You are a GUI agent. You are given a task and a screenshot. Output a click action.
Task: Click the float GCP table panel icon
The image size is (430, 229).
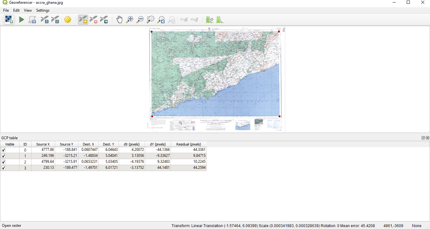pyautogui.click(x=423, y=138)
